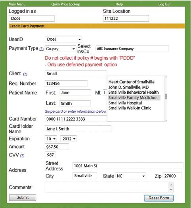Open the expiration month dropdown

51,139
